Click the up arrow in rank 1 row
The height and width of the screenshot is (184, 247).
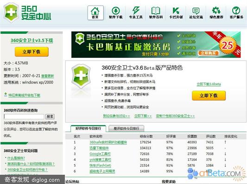click(225, 142)
